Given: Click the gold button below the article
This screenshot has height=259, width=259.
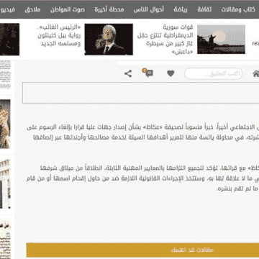Looking at the screenshot, I should click(x=142, y=250).
